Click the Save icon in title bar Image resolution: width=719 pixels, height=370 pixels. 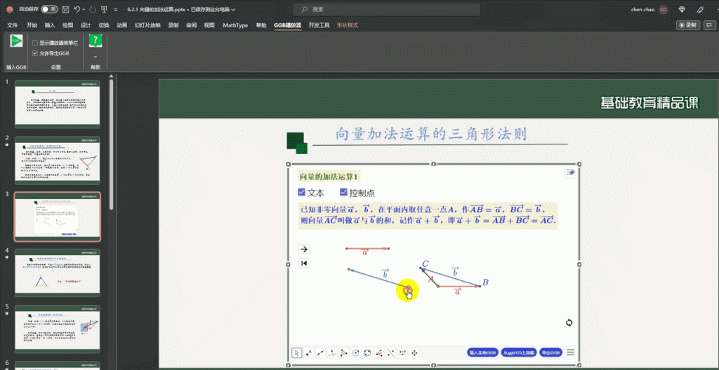65,10
